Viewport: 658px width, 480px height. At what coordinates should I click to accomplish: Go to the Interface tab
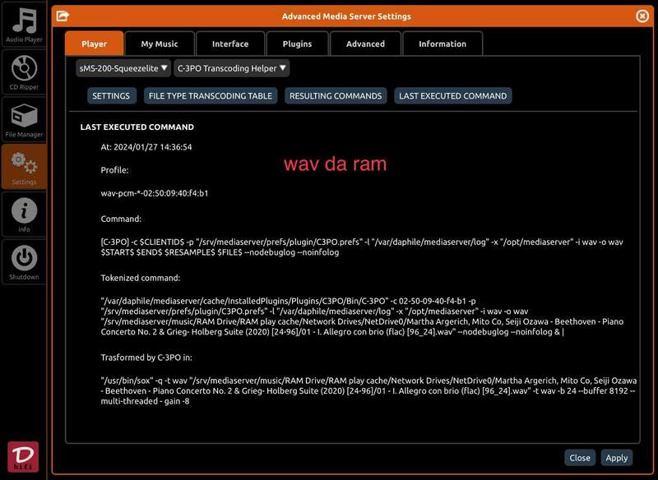point(230,44)
